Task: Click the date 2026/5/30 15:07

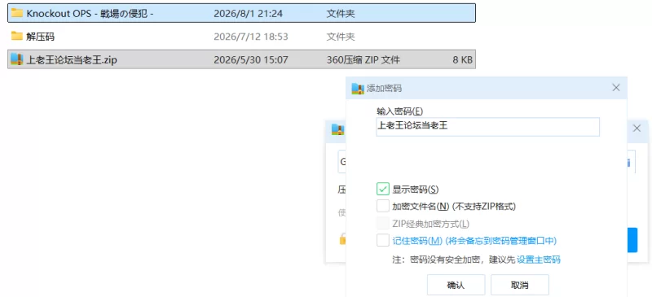Action: point(251,60)
